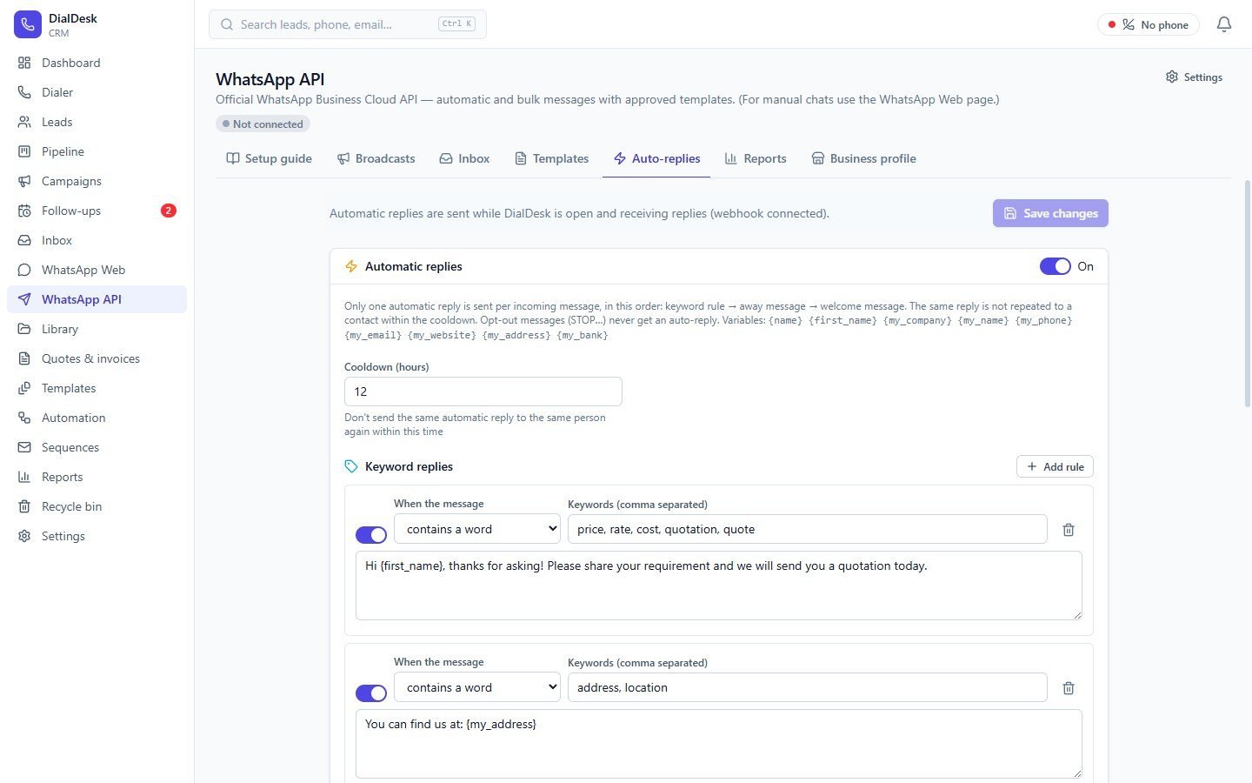
Task: Open WhatsApp Web page
Action: point(97,270)
